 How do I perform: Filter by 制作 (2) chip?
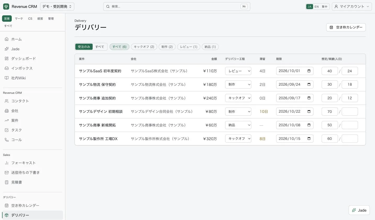167,47
